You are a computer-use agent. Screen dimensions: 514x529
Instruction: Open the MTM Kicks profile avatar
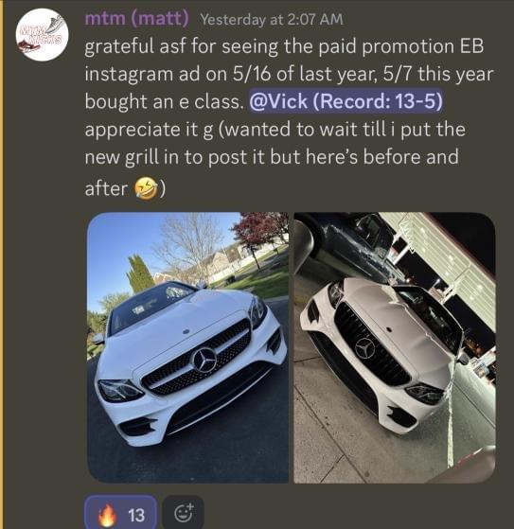pos(43,35)
